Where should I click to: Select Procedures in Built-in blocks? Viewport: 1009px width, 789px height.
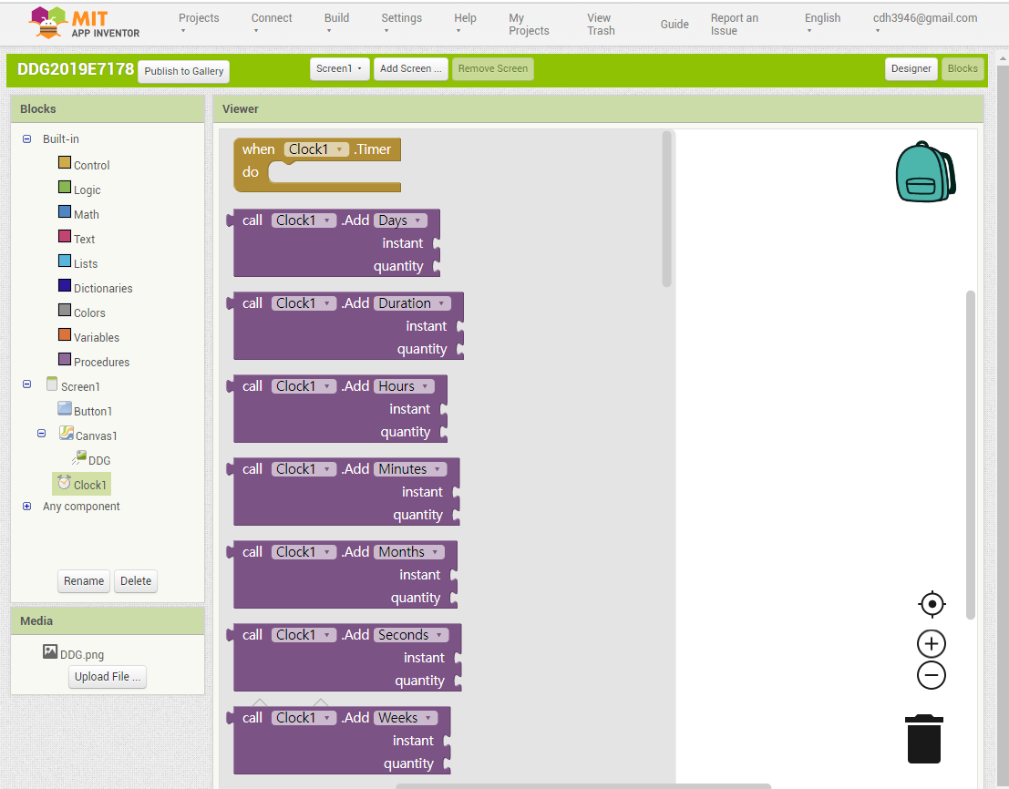(102, 362)
